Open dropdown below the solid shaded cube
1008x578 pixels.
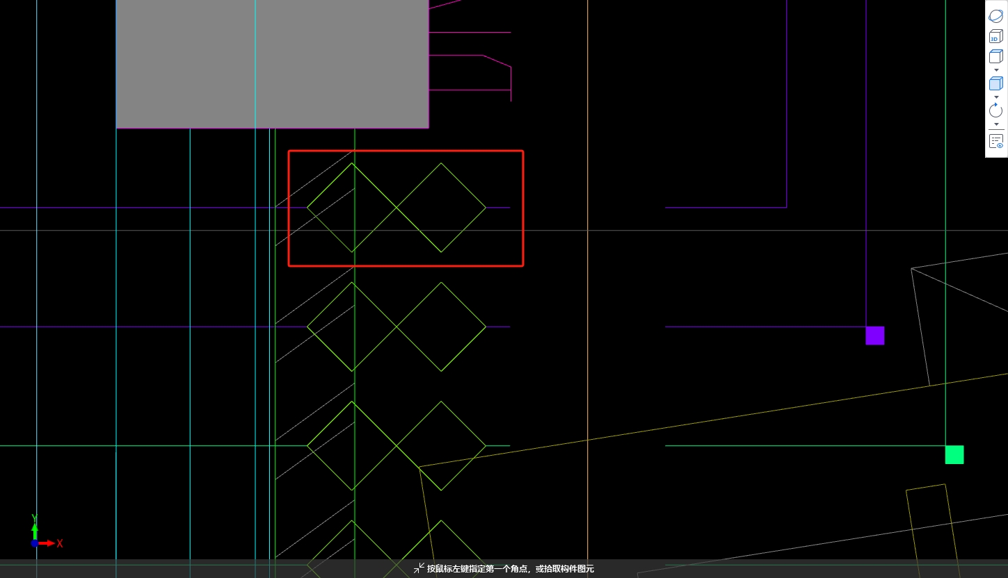click(996, 97)
